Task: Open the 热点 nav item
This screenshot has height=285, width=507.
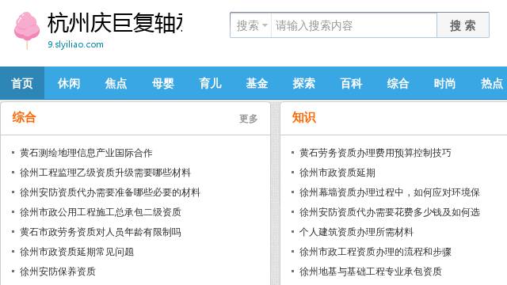Action: pyautogui.click(x=492, y=83)
